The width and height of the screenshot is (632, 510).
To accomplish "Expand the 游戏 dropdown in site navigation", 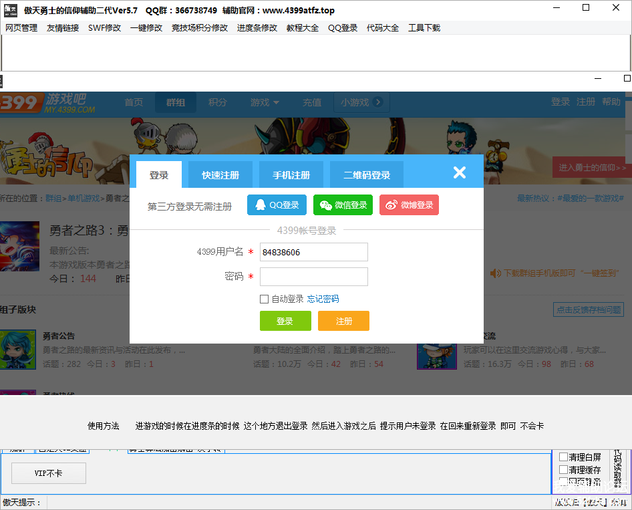I will click(x=265, y=102).
